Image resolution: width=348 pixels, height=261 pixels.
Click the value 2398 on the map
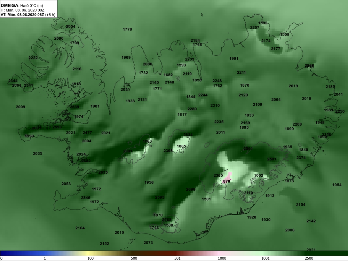tap(168, 151)
